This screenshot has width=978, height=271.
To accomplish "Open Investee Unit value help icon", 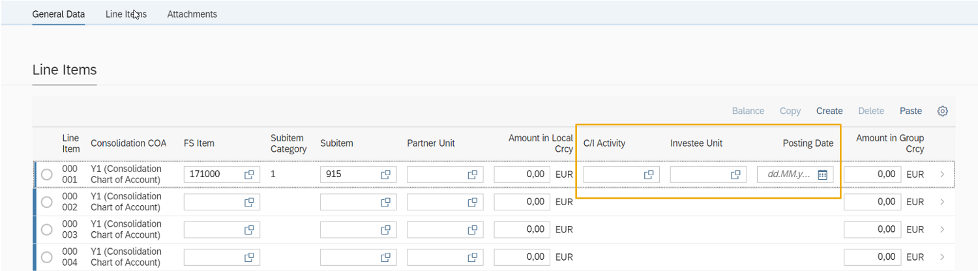I will pyautogui.click(x=735, y=175).
